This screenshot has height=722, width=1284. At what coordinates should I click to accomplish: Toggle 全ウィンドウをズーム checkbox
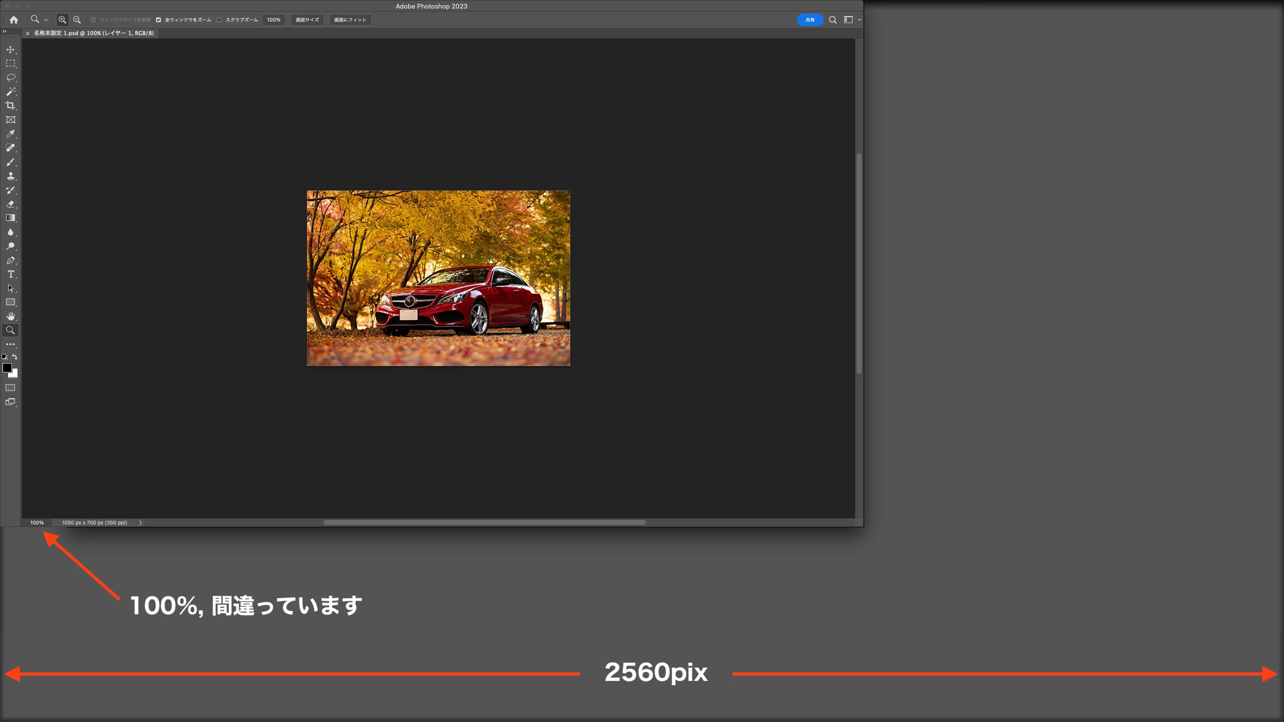click(158, 20)
